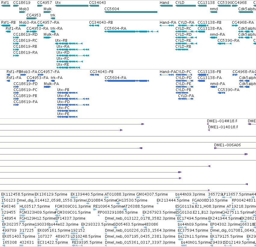
Task: Click the Utx-RE transcript label
Action: pyautogui.click(x=63, y=65)
